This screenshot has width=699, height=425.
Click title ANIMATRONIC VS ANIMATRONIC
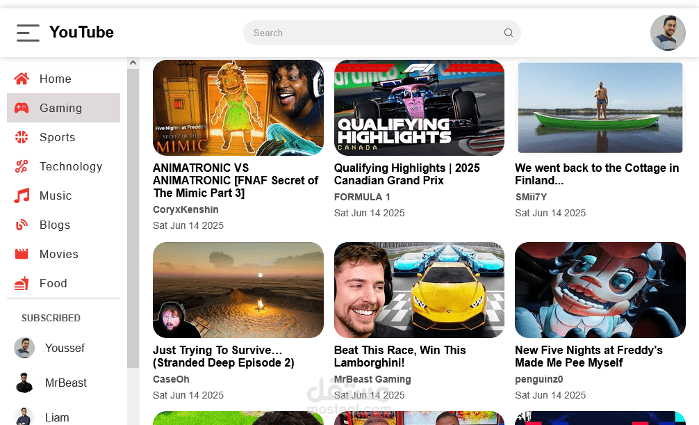click(236, 180)
